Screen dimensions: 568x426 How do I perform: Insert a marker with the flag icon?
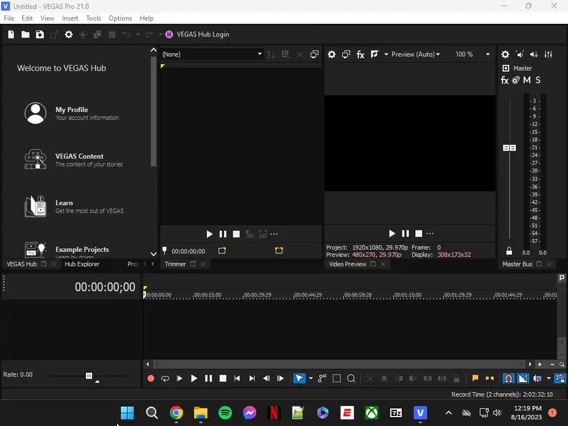[x=475, y=378]
